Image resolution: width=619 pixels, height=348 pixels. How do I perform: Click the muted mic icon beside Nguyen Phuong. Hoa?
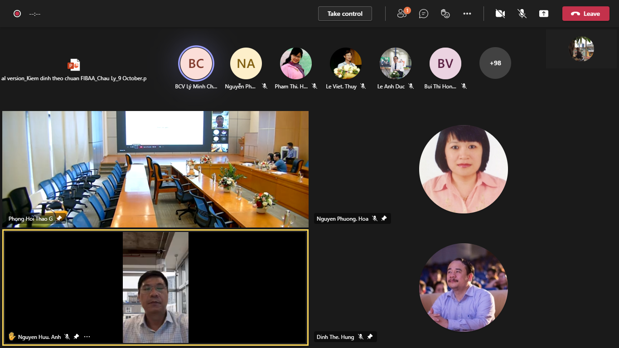(375, 218)
